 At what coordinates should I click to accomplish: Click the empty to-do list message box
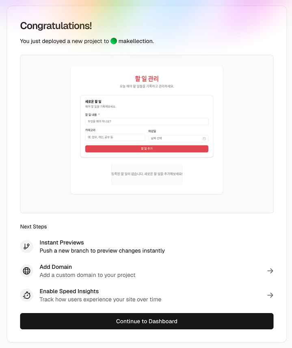147,174
